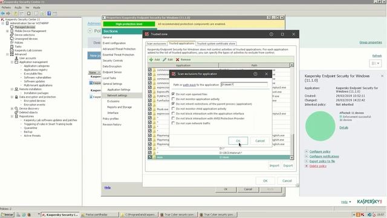Click the Add plus icon in Trusted zone

(151, 59)
